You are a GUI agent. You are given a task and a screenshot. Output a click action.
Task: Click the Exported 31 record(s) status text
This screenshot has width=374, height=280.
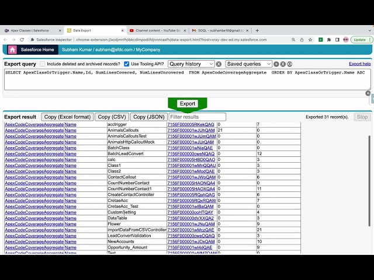pos(327,117)
